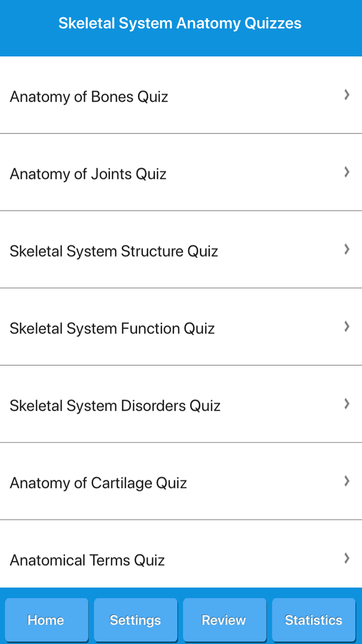Image resolution: width=362 pixels, height=644 pixels.
Task: Click chevron arrow beside Anatomy of Bones Quiz
Action: (346, 95)
